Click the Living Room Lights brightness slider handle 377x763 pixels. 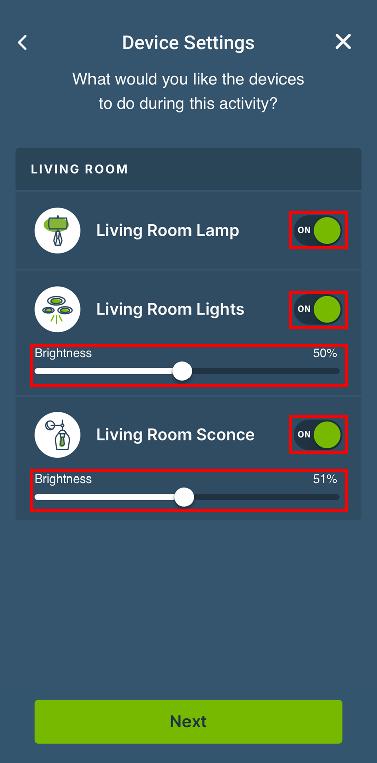(x=182, y=371)
